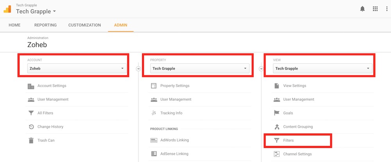Click the Content Grouping icon

point(277,126)
